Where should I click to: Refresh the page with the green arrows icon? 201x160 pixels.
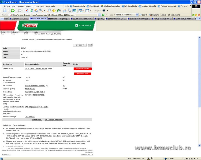(31, 10)
